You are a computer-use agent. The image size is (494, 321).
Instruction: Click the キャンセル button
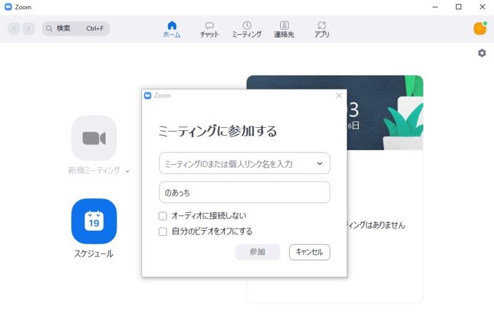click(x=309, y=252)
